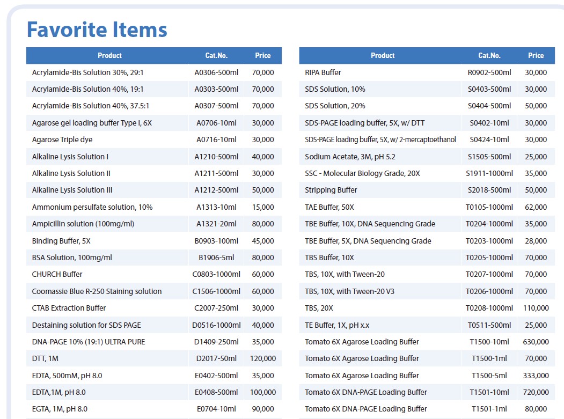Click price 62,000 in TAE Buffer row
Viewport: 564px width, 419px height.
536,207
